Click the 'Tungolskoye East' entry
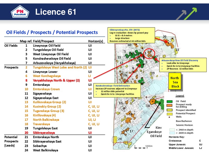209x157 pixels. [x=45, y=128]
